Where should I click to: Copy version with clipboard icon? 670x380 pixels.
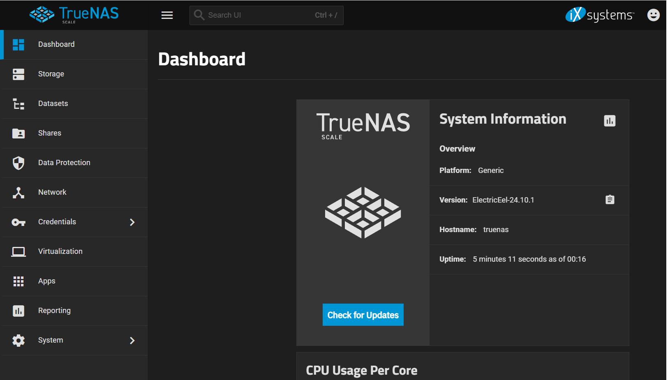tap(610, 200)
